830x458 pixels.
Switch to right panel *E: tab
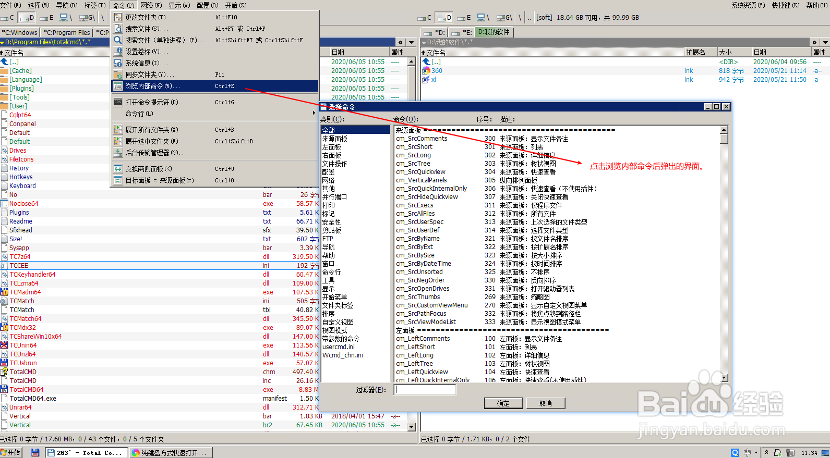[x=462, y=32]
